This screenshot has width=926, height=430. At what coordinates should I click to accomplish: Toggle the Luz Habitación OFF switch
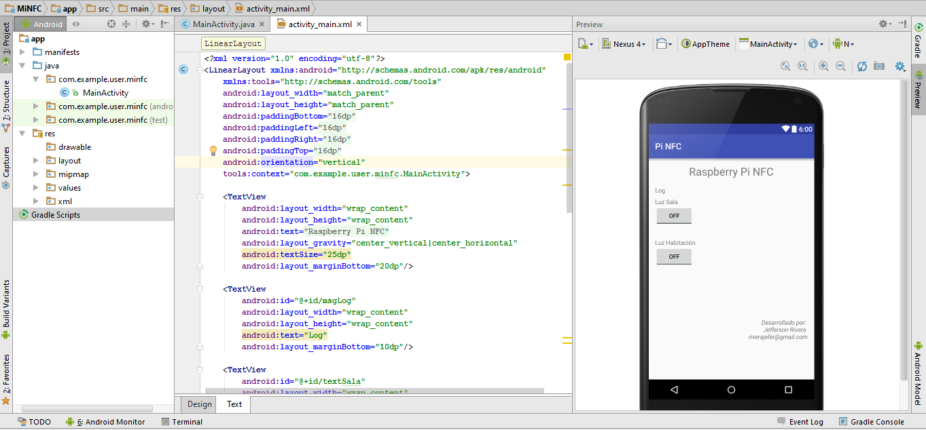pyautogui.click(x=673, y=256)
